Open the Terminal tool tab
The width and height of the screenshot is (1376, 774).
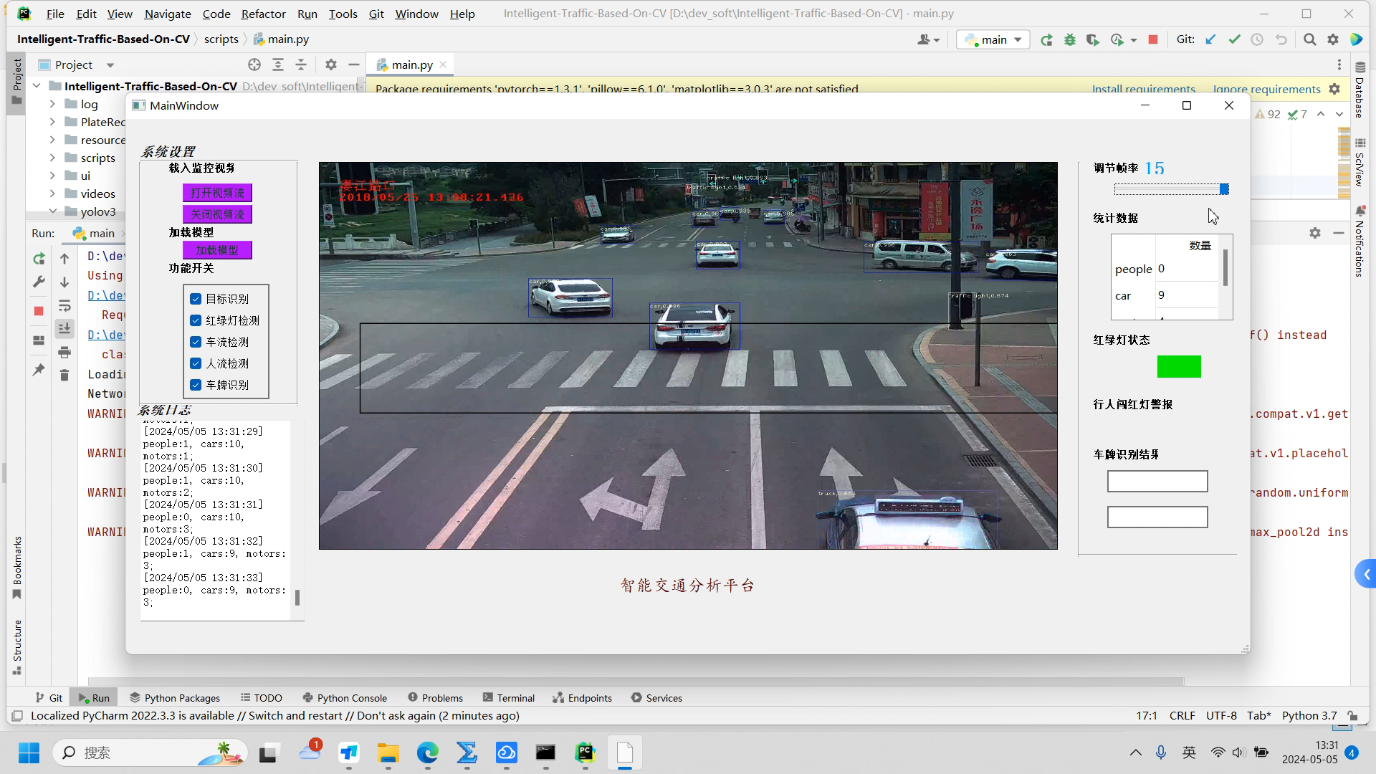509,698
